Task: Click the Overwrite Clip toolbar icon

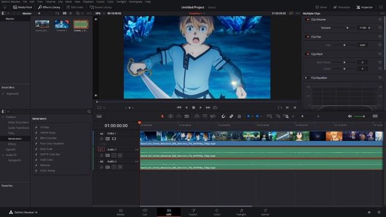Action: 205,116
